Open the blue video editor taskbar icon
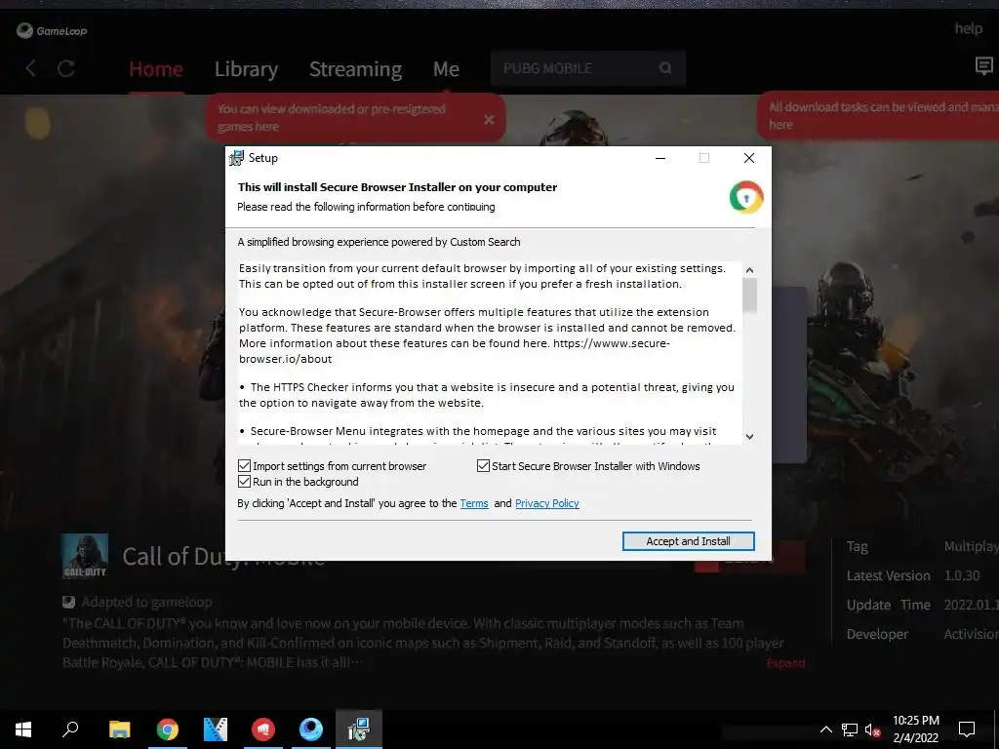The height and width of the screenshot is (749, 999). click(216, 729)
